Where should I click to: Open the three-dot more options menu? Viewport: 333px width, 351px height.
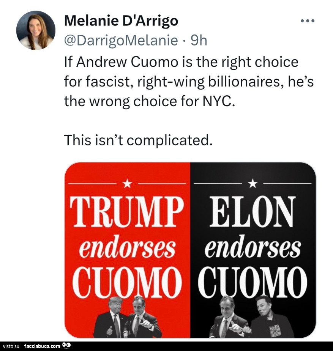coord(307,21)
